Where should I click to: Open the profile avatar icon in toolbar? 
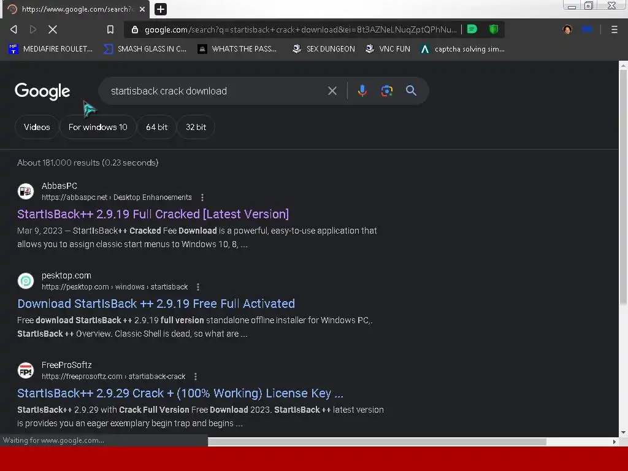[567, 29]
